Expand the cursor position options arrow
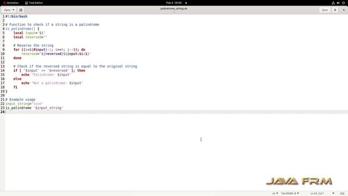 [333, 193]
